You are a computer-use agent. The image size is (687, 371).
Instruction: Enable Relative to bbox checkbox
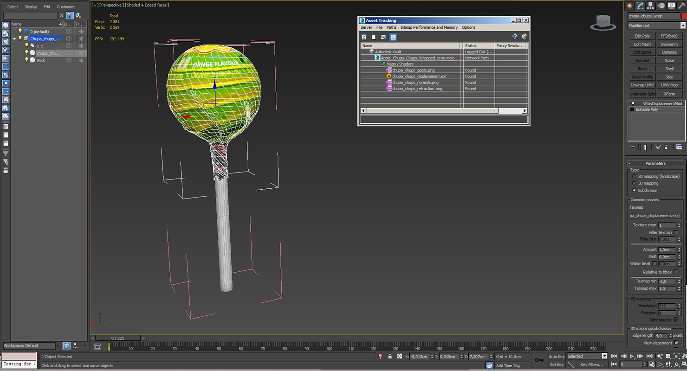pos(676,272)
